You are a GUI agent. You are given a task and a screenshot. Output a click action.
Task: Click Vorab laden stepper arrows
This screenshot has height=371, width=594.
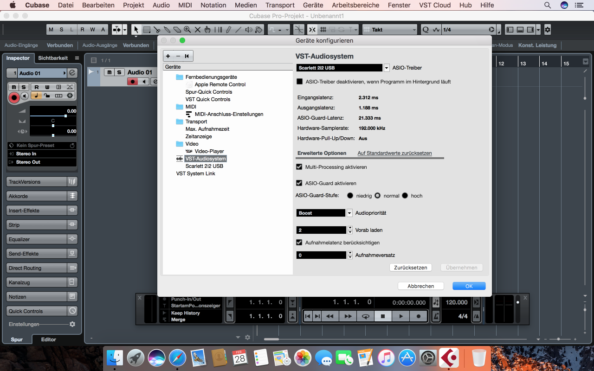coord(350,230)
